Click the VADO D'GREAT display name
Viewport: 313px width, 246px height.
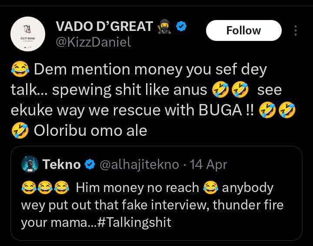point(104,27)
